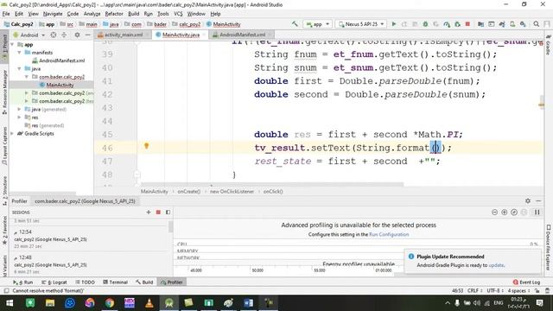The image size is (553, 311).
Task: Open the TODO tool window tab
Action: 85,282
